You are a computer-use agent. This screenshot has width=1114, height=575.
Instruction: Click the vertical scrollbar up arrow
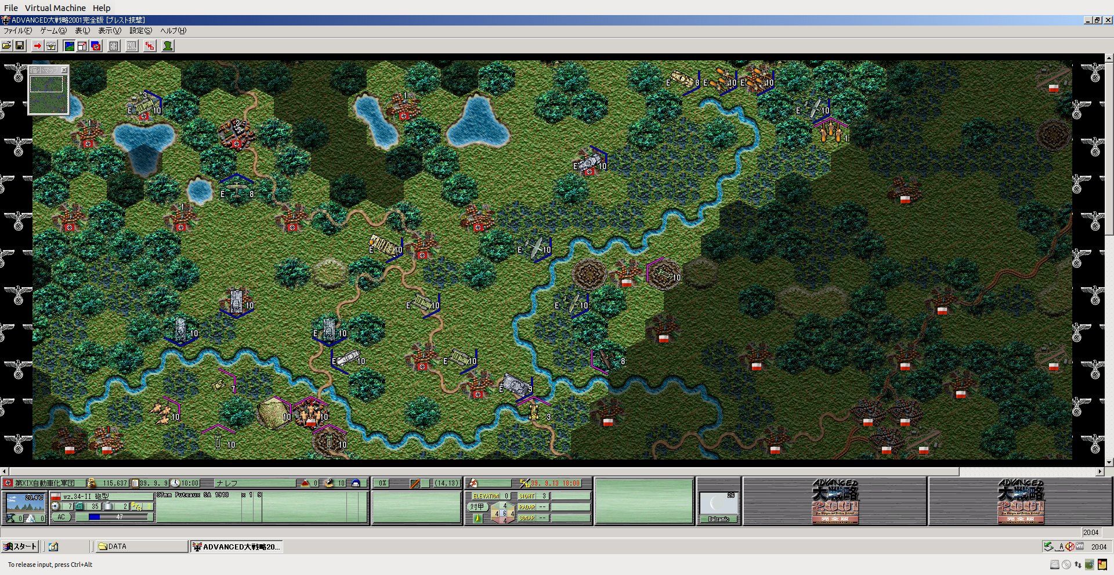pyautogui.click(x=1109, y=58)
